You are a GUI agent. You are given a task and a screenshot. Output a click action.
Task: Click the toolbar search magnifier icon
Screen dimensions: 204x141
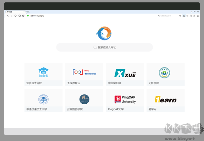click(180, 16)
